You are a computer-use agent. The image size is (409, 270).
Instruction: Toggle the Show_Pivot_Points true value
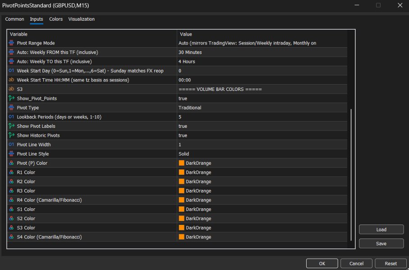pyautogui.click(x=262, y=99)
